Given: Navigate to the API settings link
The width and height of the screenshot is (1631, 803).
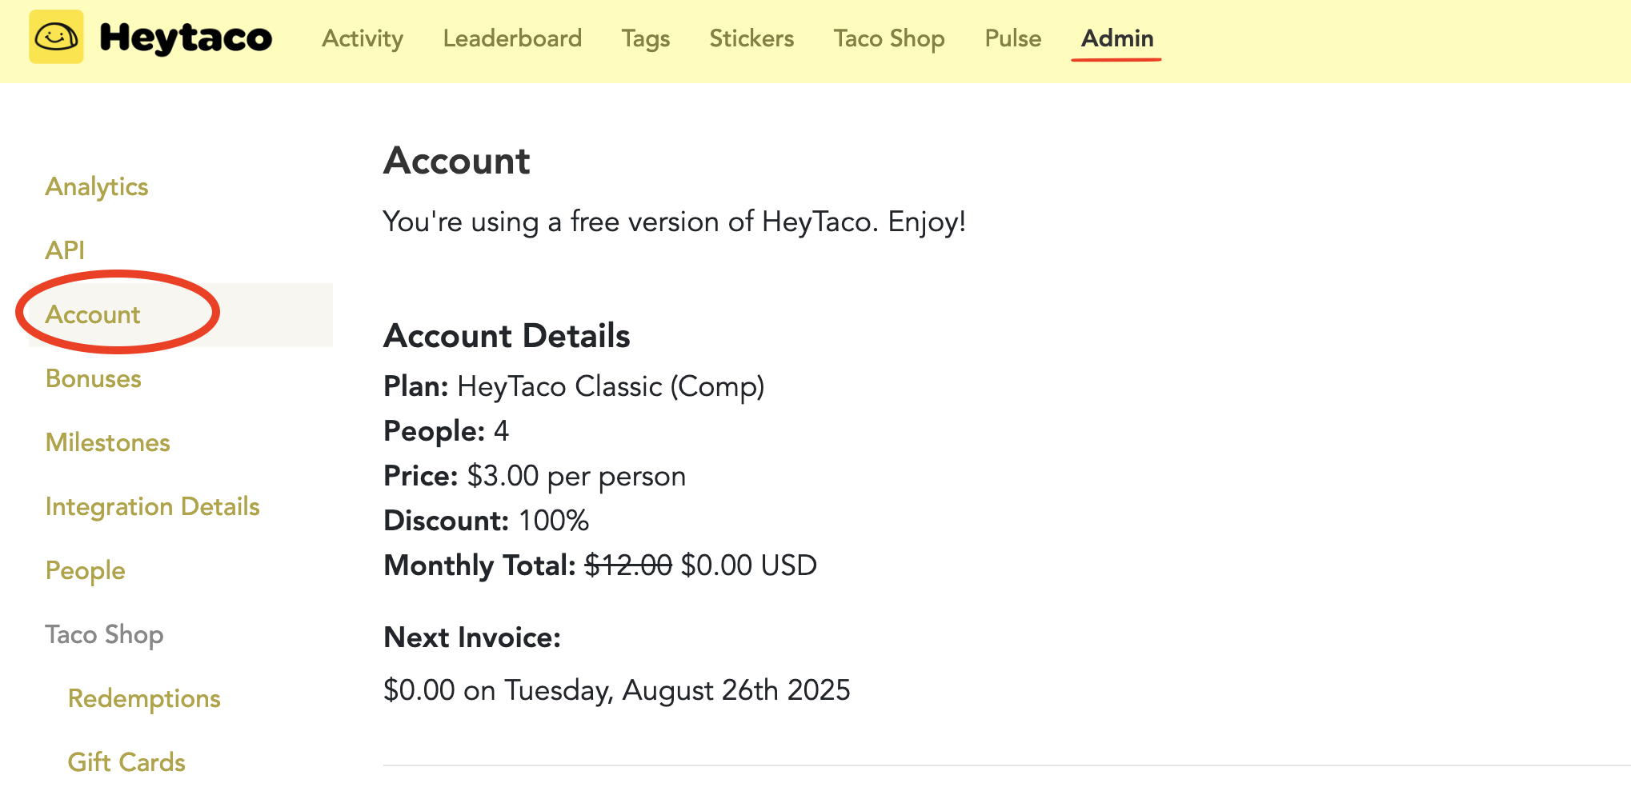Looking at the screenshot, I should [65, 250].
